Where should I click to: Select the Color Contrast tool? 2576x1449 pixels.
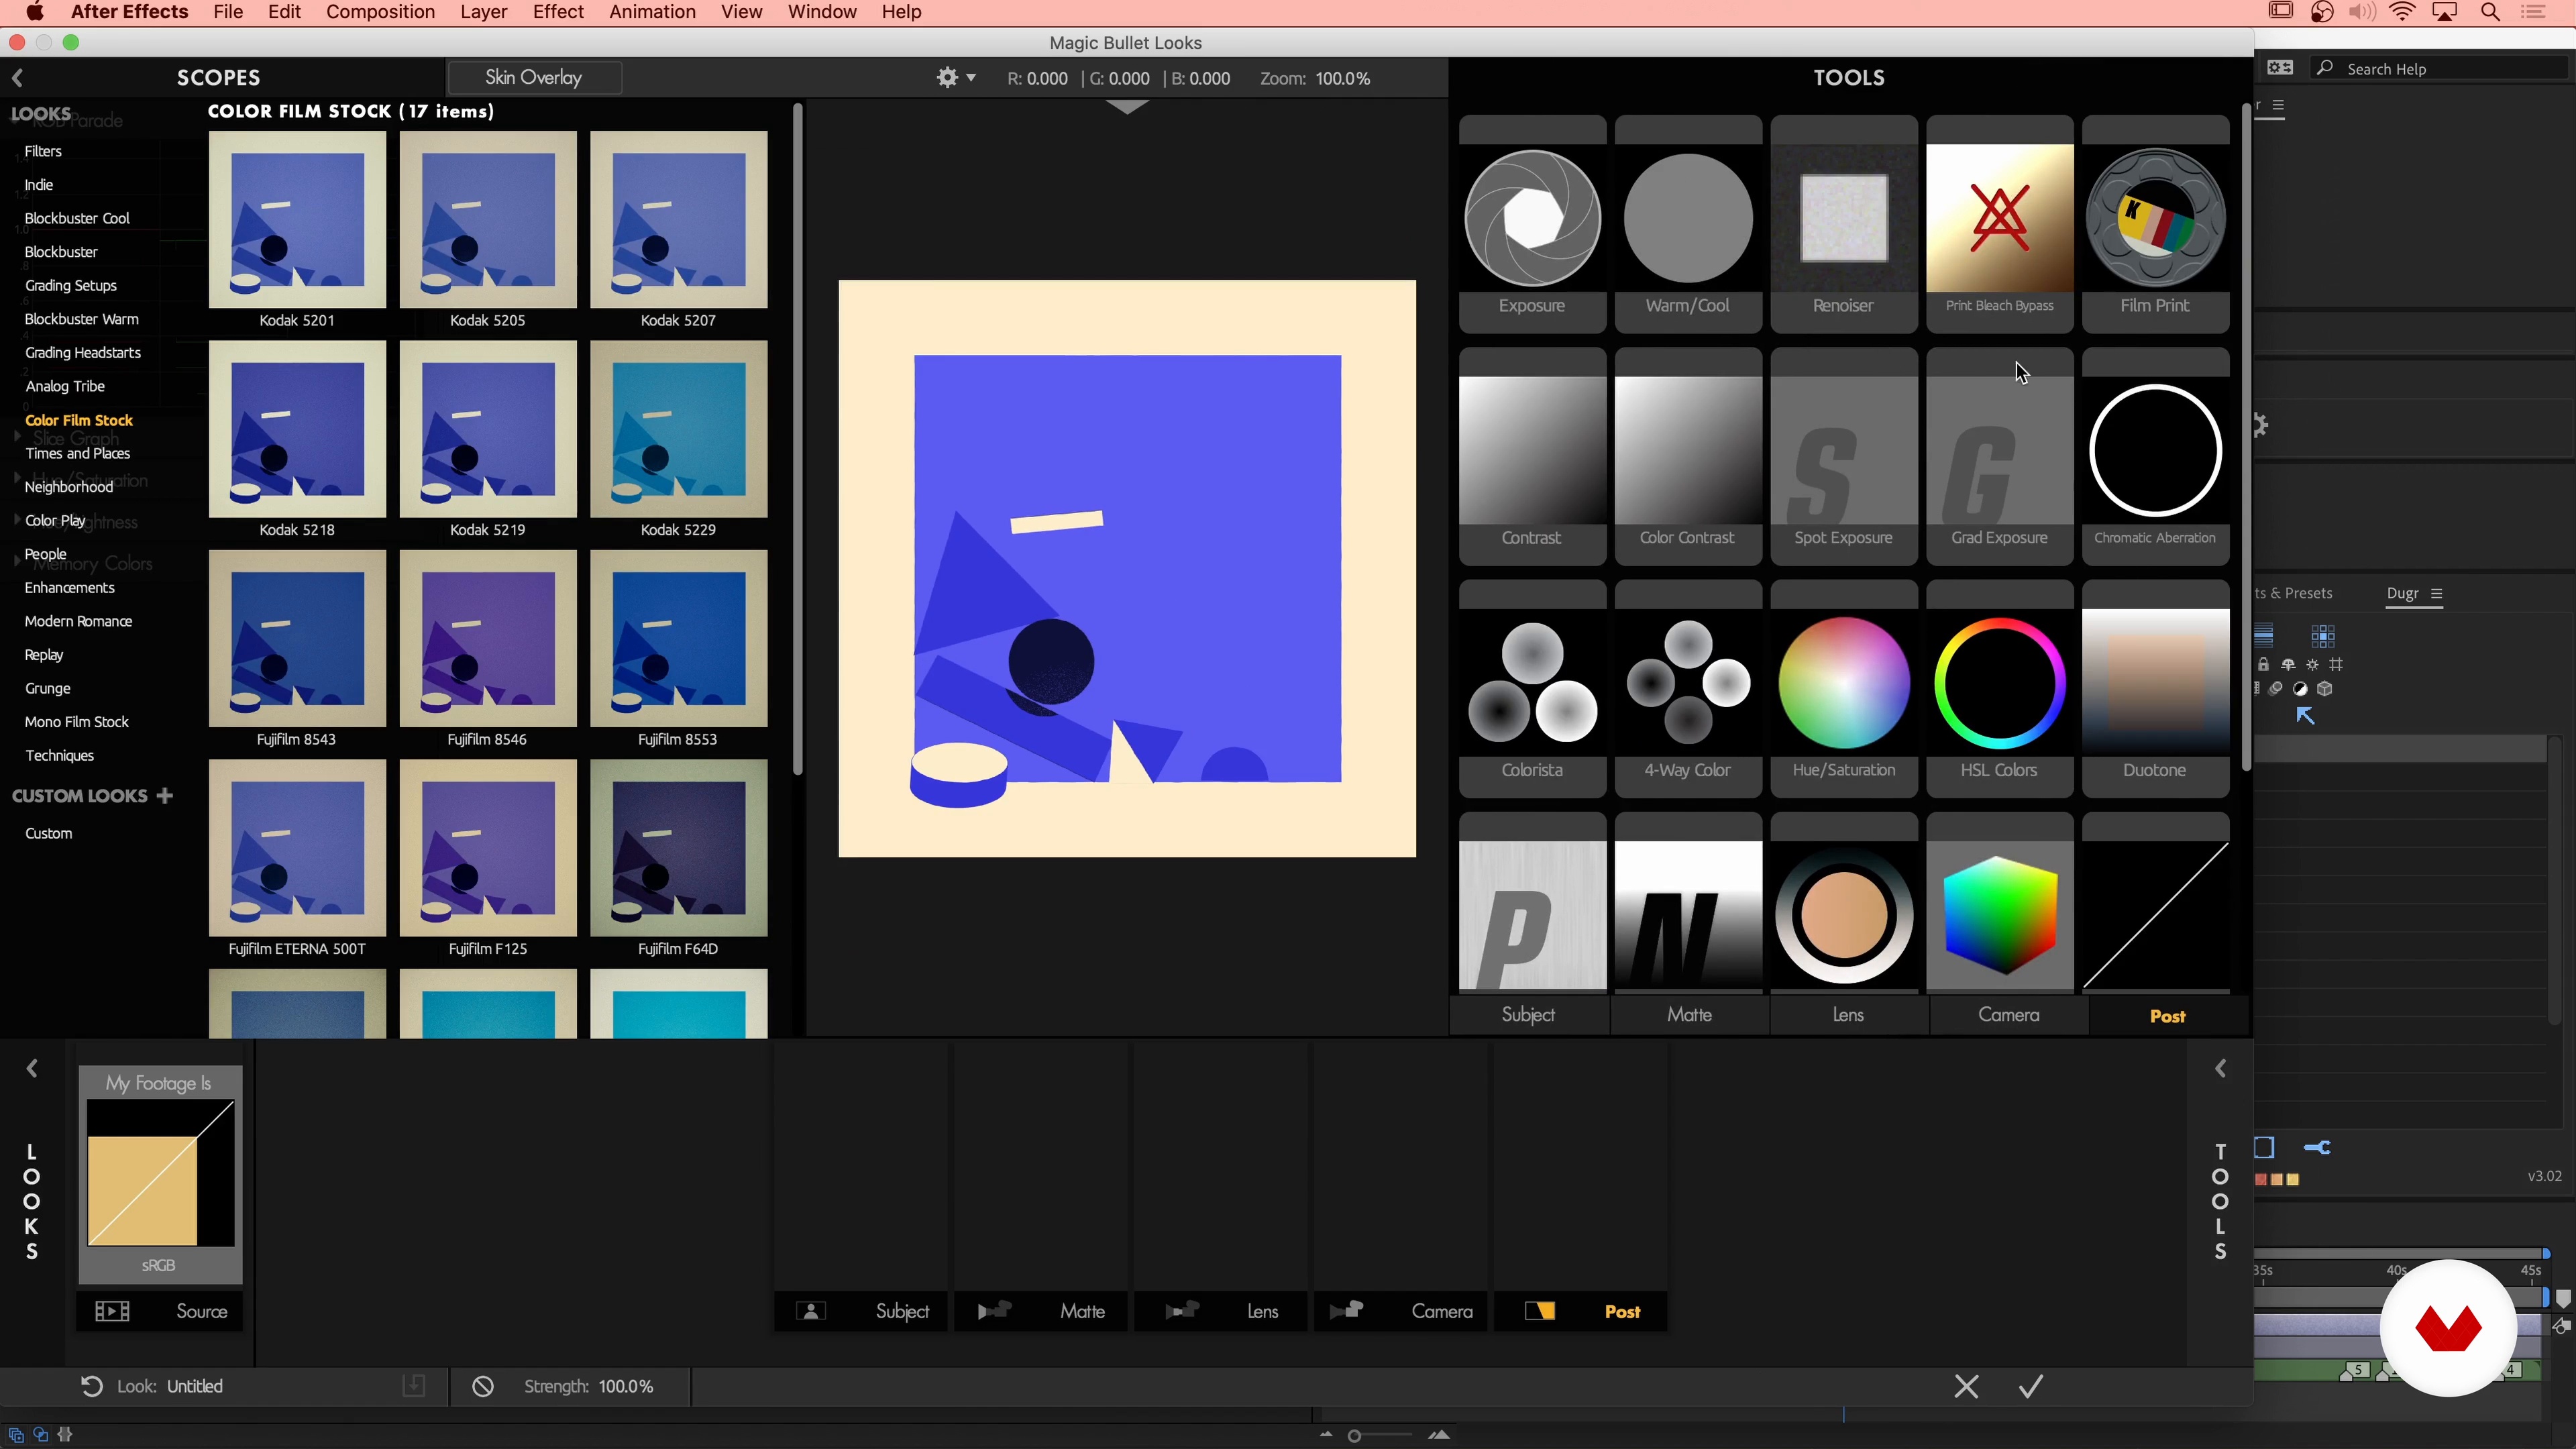[x=1688, y=456]
